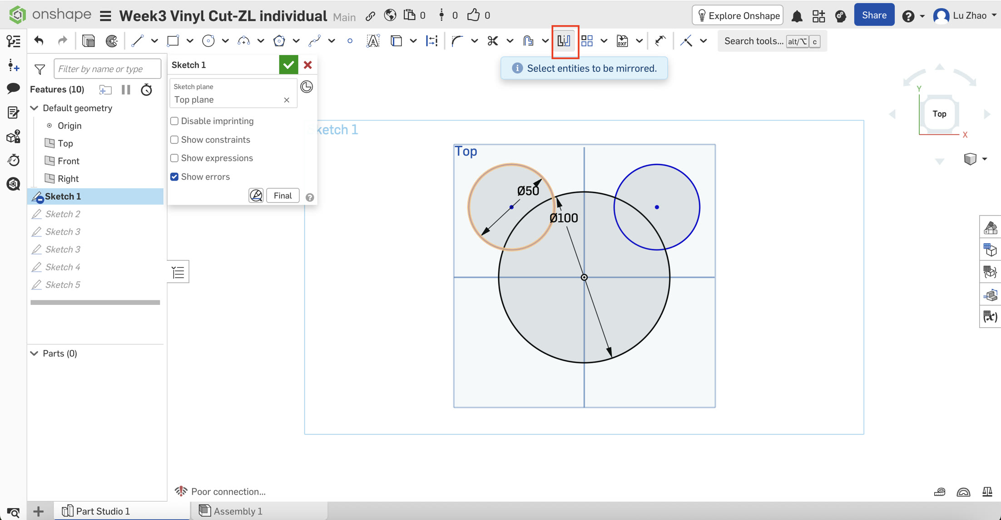
Task: Switch to the Assembly 1 tab
Action: tap(237, 511)
